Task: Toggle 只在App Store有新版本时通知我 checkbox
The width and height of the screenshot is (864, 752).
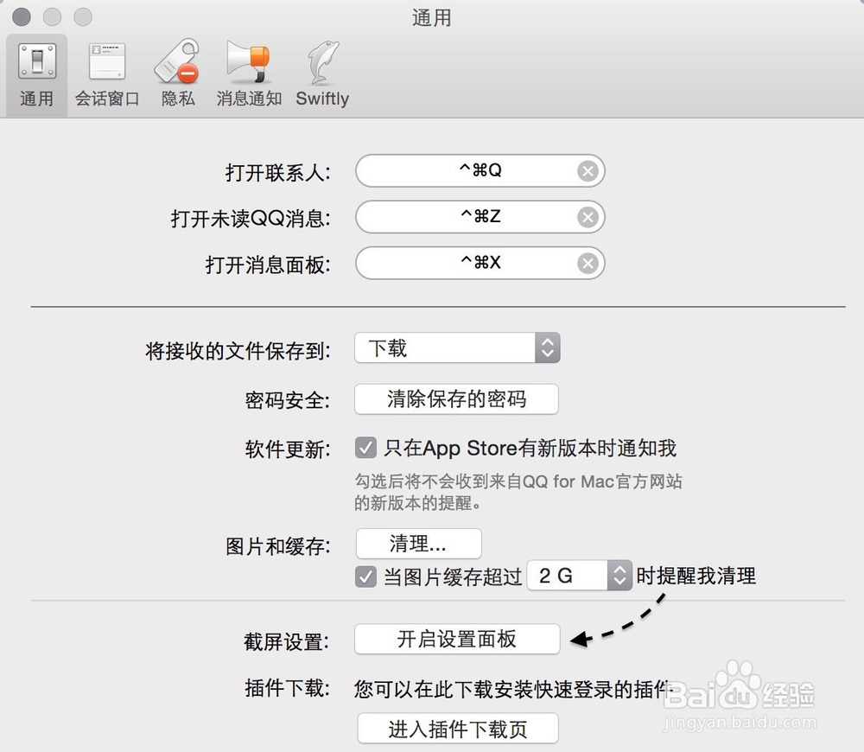Action: (365, 449)
